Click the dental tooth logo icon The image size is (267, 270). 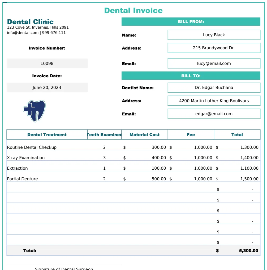[34, 111]
